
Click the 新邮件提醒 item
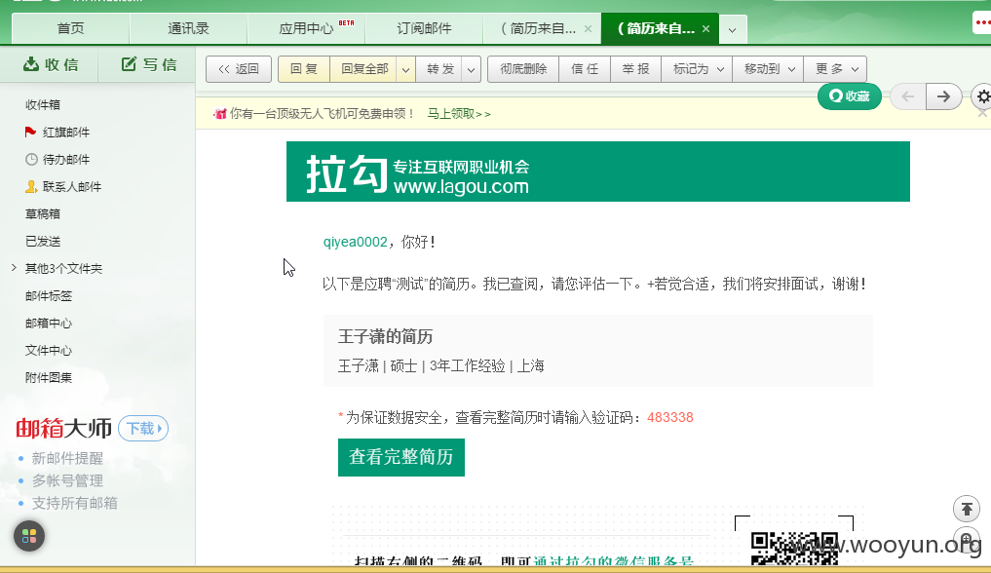click(67, 458)
